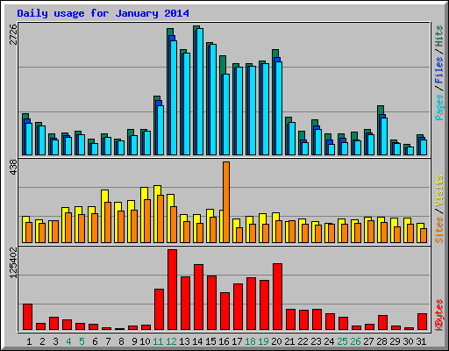Image resolution: width=449 pixels, height=351 pixels.
Task: Select day 11 on the x-axis
Action: (x=158, y=341)
